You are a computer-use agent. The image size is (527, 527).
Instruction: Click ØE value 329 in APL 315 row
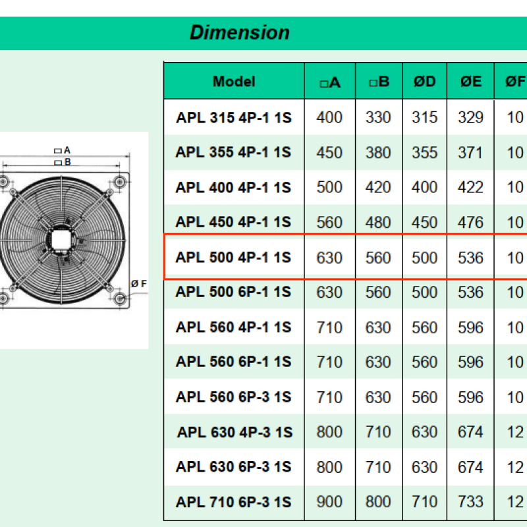pyautogui.click(x=470, y=118)
